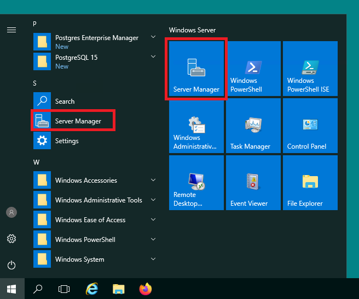This screenshot has height=299, width=359.
Task: Open the Windows Administrative Tools tile
Action: (196, 126)
